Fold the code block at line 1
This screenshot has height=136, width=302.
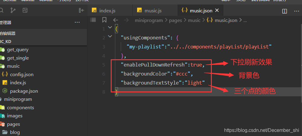(110, 27)
